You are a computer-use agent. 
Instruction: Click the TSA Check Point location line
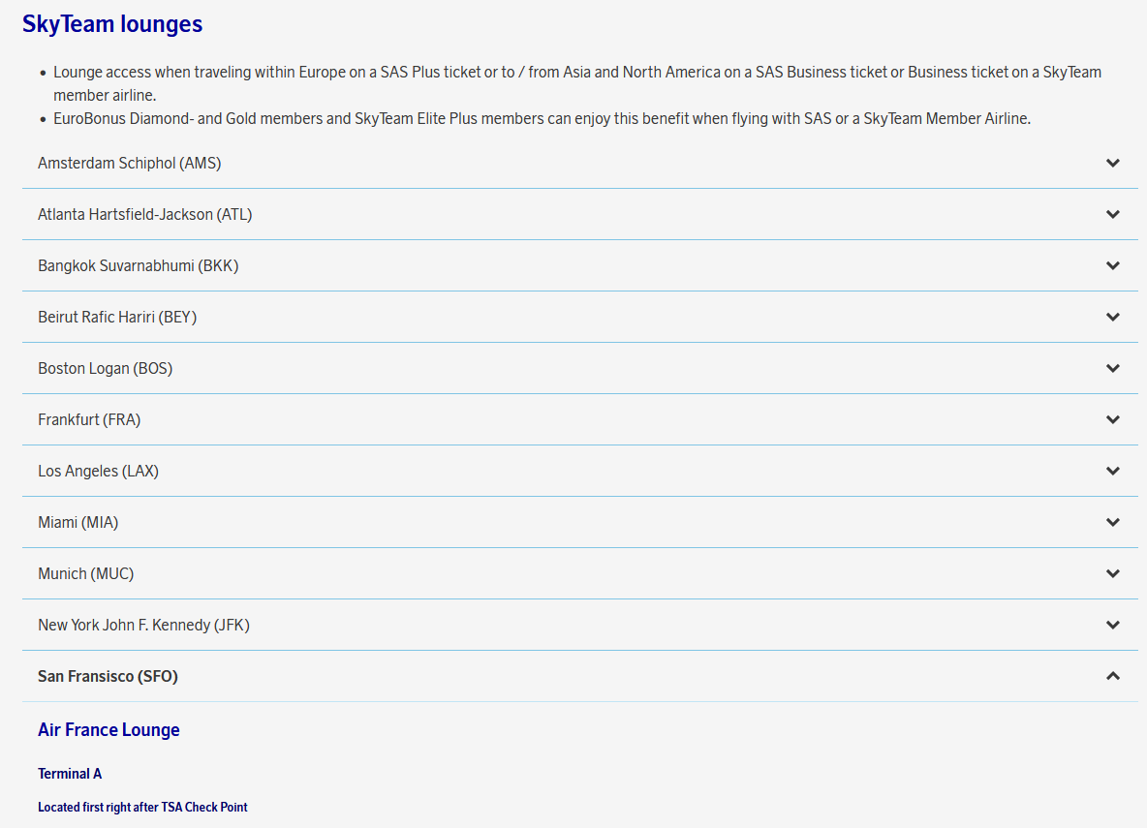point(142,807)
